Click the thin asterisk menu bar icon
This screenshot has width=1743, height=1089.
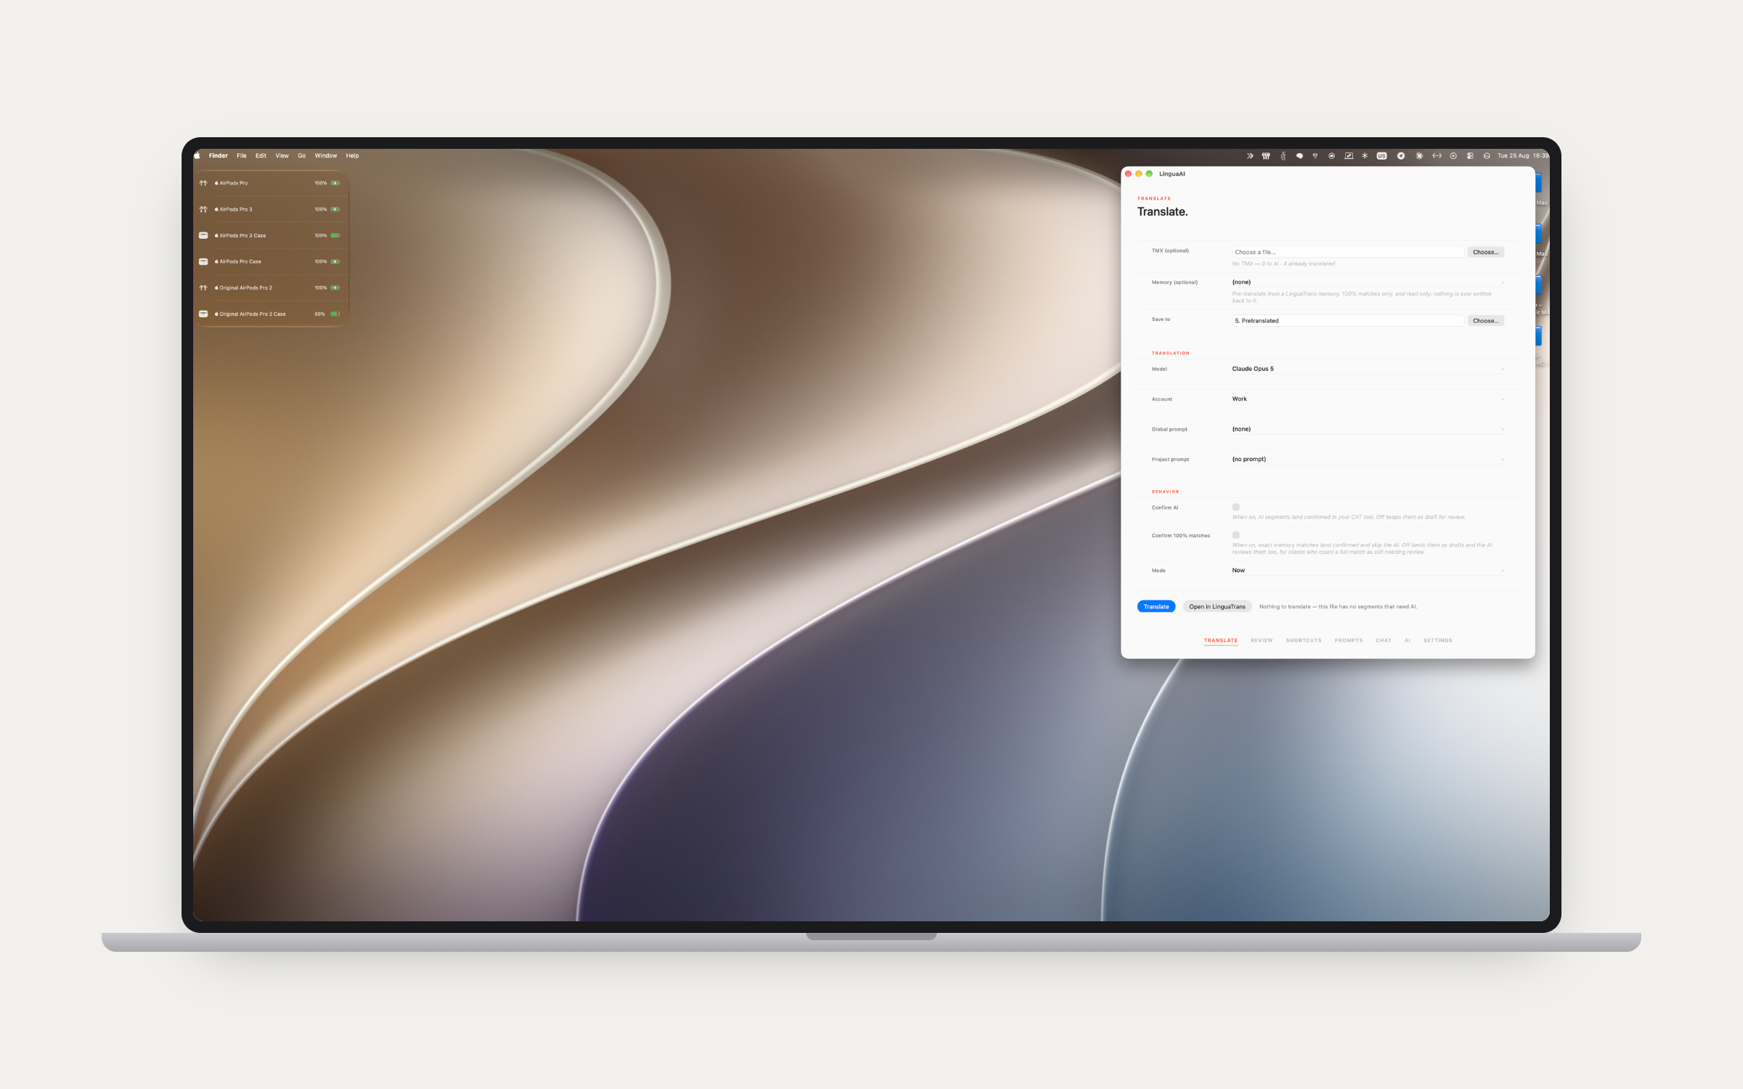point(1365,155)
